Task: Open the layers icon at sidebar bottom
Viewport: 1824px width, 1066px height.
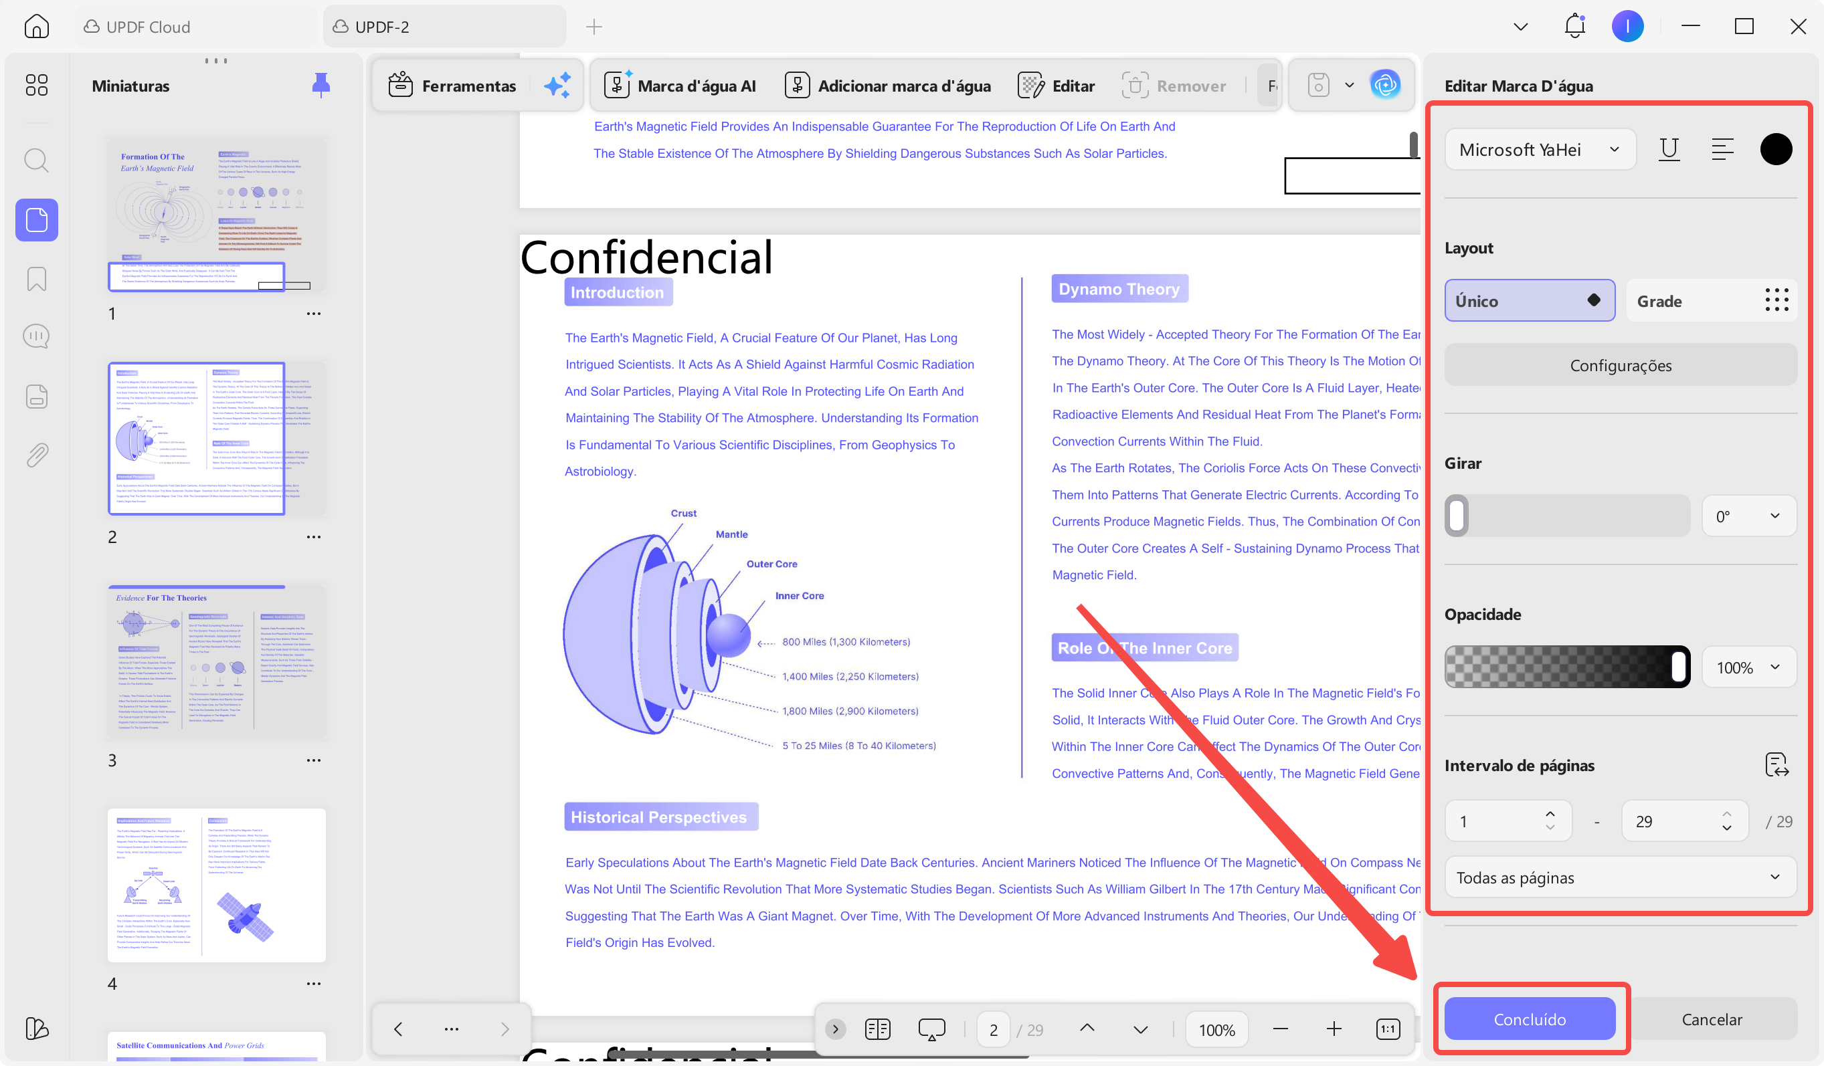Action: click(x=36, y=1028)
